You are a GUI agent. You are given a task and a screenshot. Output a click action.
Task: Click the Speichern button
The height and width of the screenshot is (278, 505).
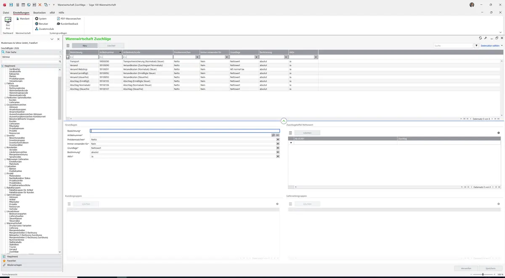[491, 268]
